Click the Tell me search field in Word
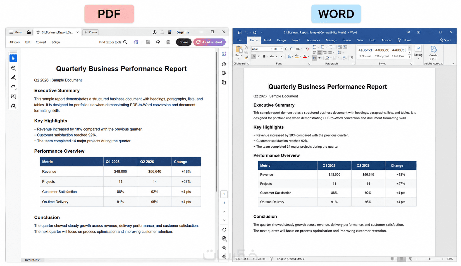461x266 pixels. click(x=404, y=40)
